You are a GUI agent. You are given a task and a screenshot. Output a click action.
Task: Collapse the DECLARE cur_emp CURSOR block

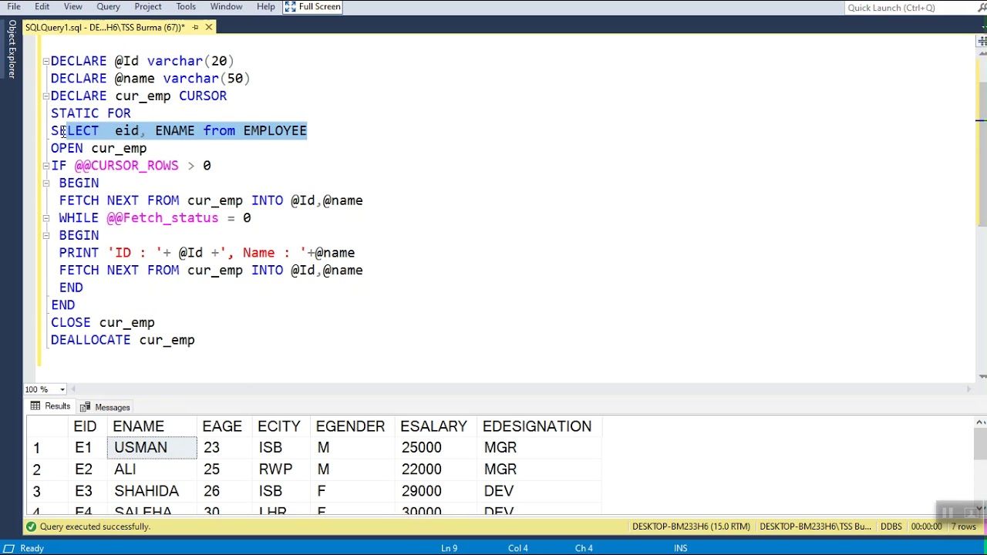[45, 96]
